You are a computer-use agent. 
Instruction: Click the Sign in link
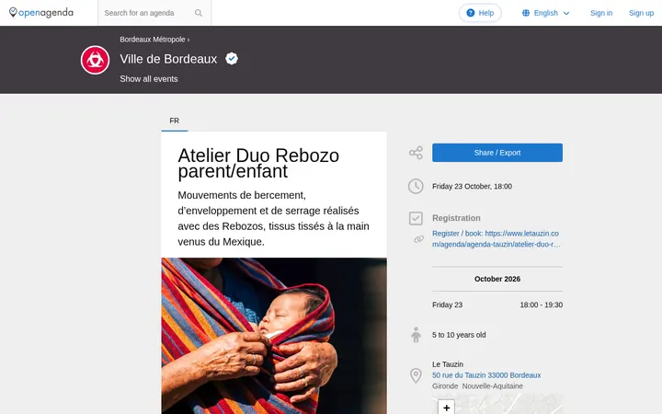(601, 13)
